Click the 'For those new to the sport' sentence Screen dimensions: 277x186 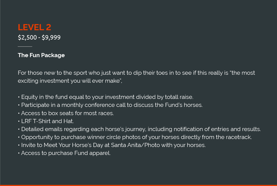(83, 73)
